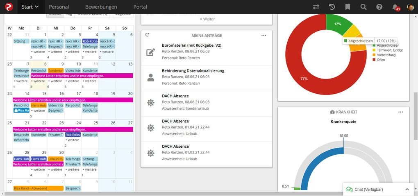Open the notifications bell showing 43
This screenshot has height=196, width=418.
click(x=395, y=7)
